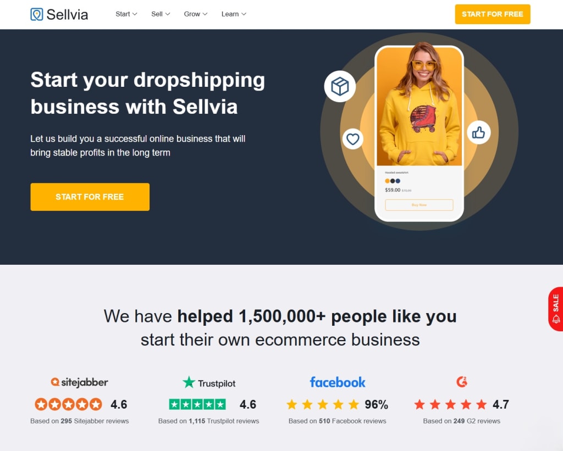
Task: Expand the Sell dropdown chevron
Action: coord(167,14)
